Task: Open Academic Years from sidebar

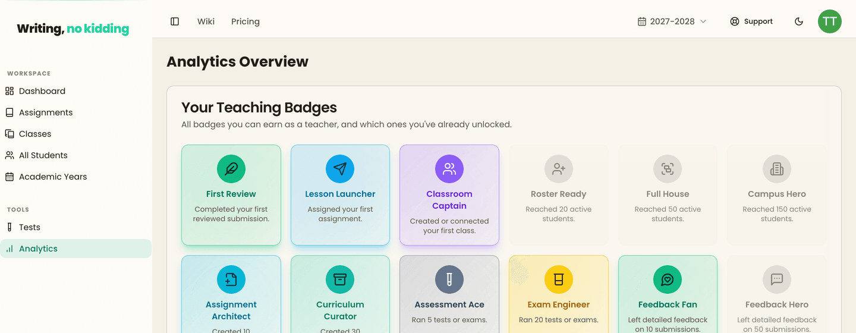Action: point(76,177)
